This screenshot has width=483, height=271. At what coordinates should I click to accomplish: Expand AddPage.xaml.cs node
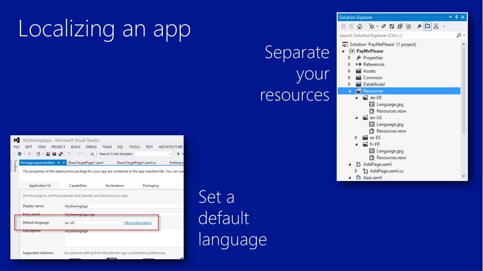[x=356, y=171]
